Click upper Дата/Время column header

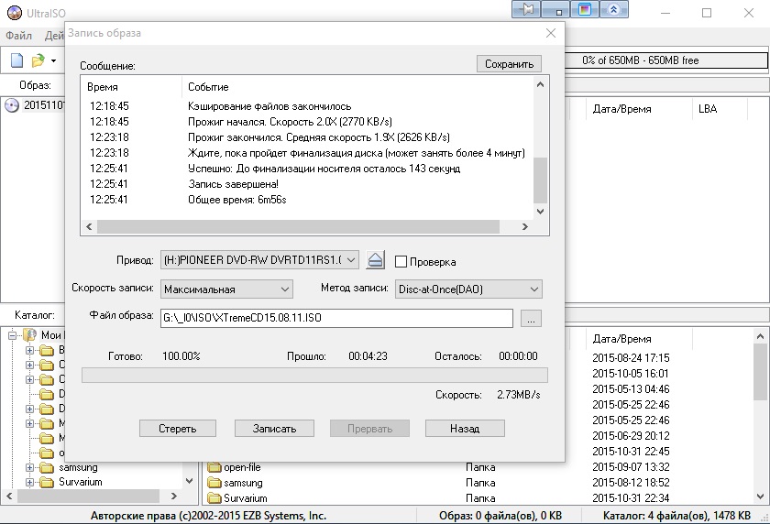click(x=638, y=109)
